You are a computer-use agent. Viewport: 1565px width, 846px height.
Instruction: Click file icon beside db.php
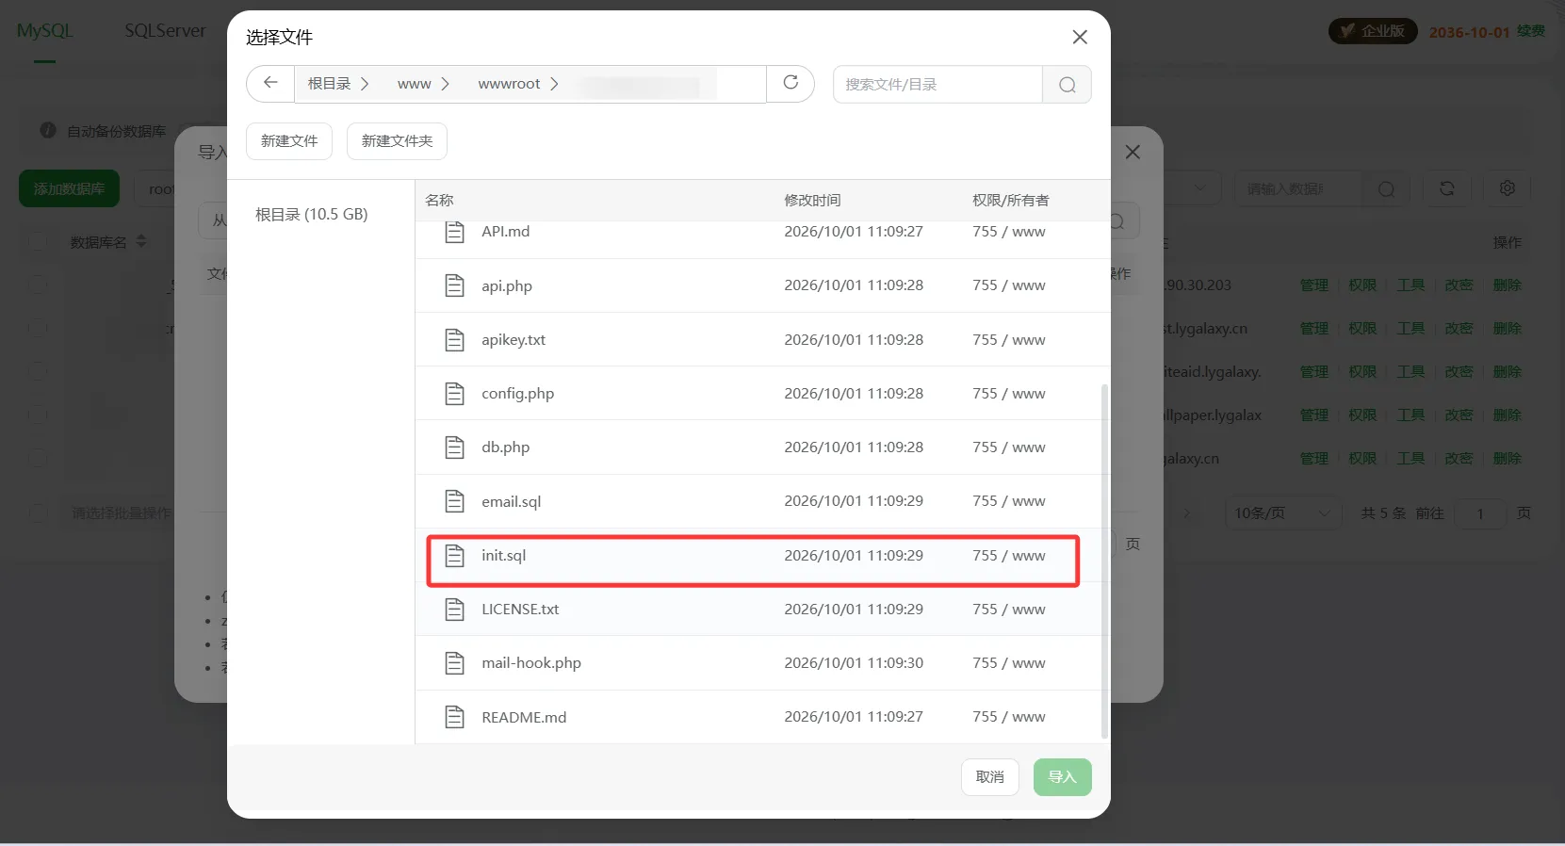[x=455, y=447]
